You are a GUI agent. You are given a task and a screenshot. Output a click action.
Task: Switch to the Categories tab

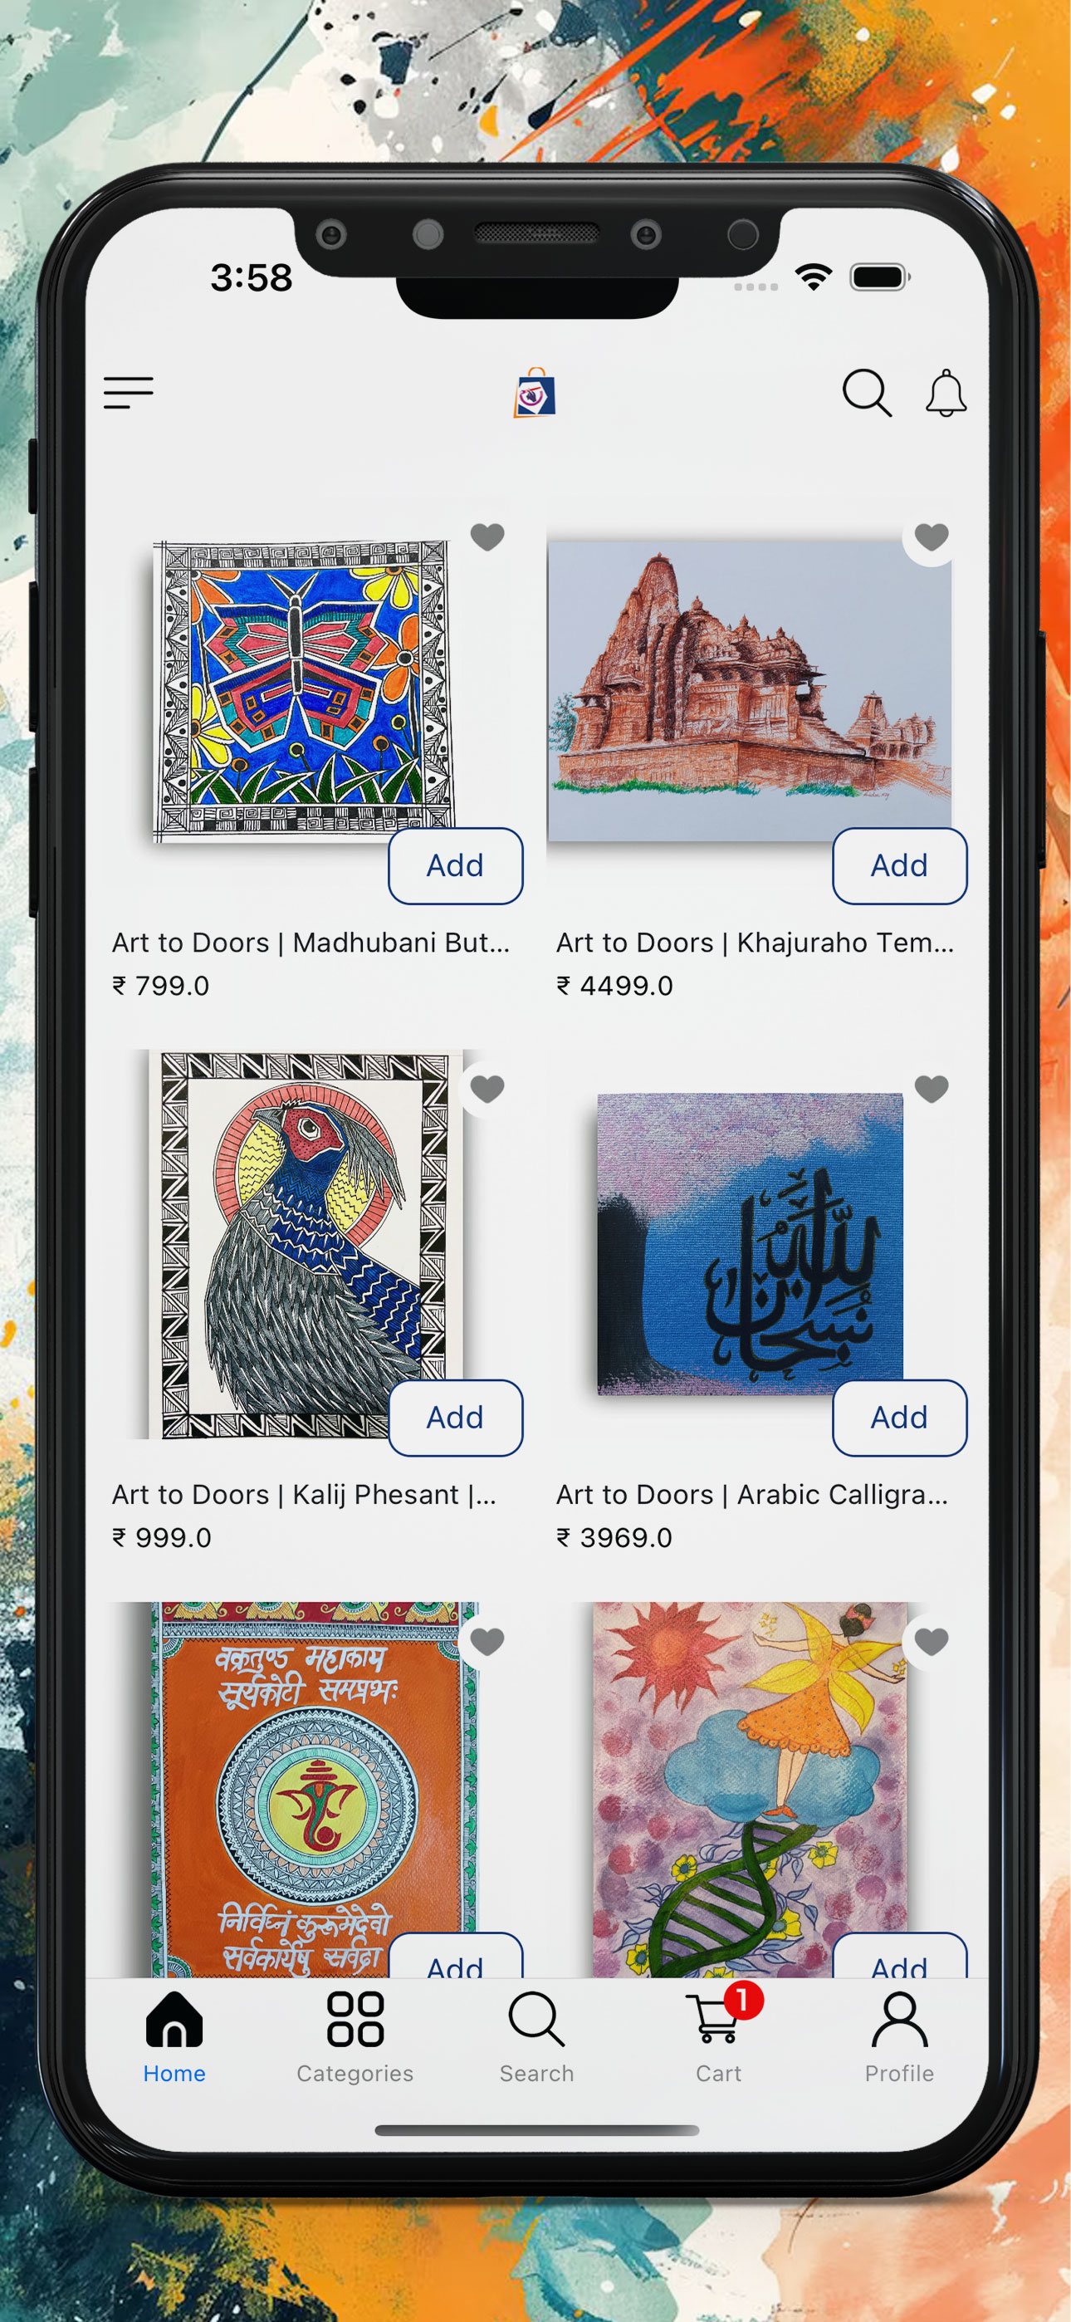pyautogui.click(x=355, y=2036)
